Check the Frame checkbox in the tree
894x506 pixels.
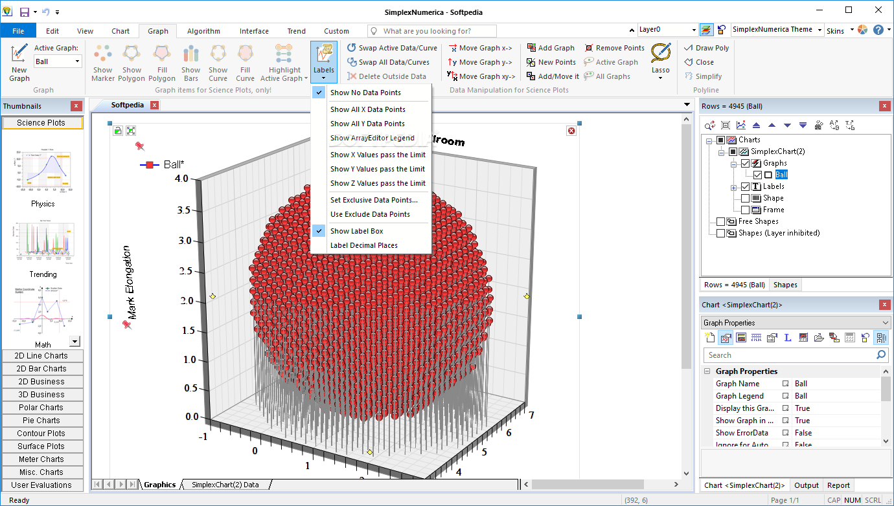(x=745, y=210)
